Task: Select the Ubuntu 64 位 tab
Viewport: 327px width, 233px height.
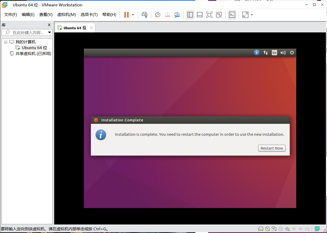Action: (x=75, y=28)
